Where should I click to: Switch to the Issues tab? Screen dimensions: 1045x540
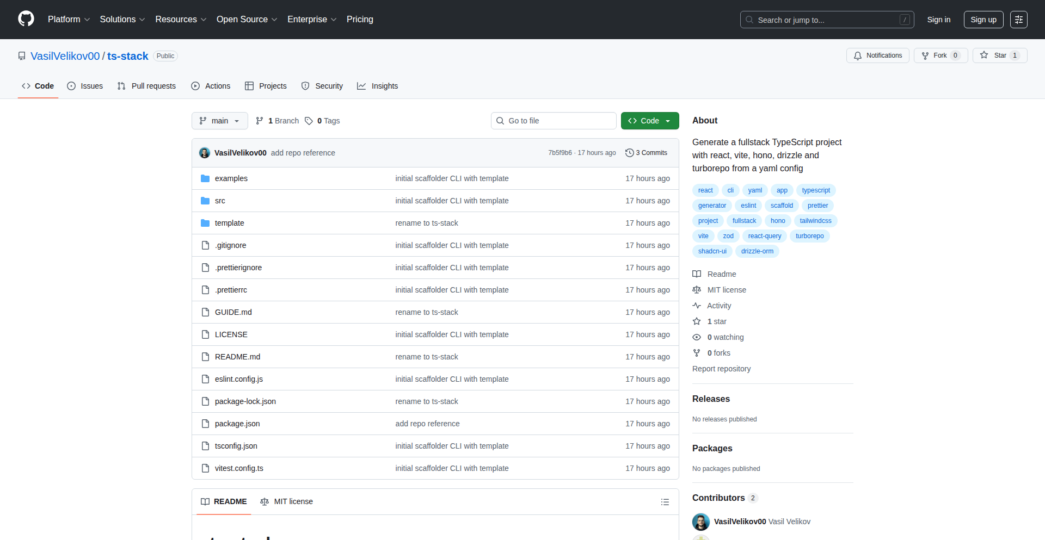click(85, 86)
